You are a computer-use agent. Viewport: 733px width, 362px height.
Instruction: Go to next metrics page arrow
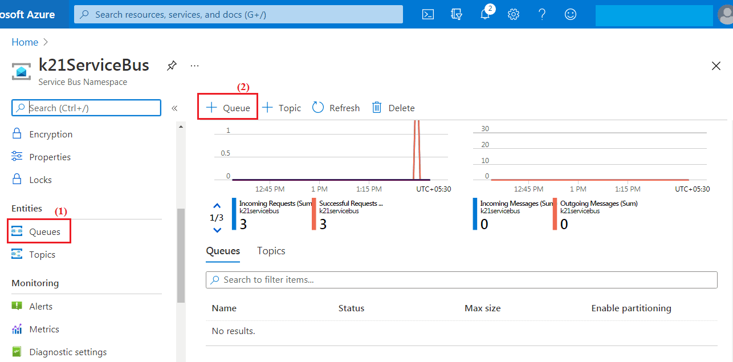[x=217, y=230]
